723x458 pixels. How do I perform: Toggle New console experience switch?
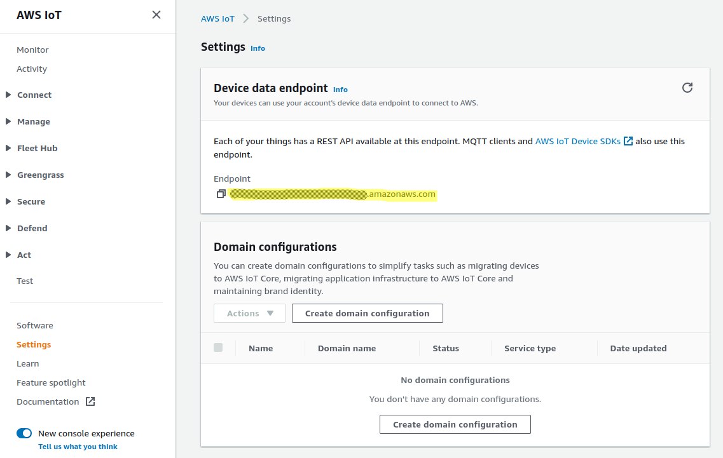[x=24, y=433]
